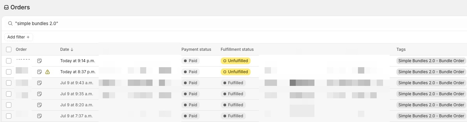Click Unfulfilled badge on 9:14 p.m. order
Screen dimensions: 467x122
pos(236,61)
